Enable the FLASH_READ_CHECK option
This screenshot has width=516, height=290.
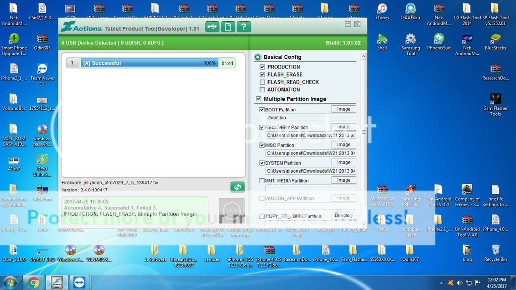coord(262,82)
